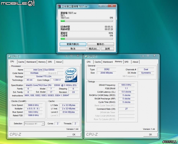Close the WinRAR compression dialog

112,6
